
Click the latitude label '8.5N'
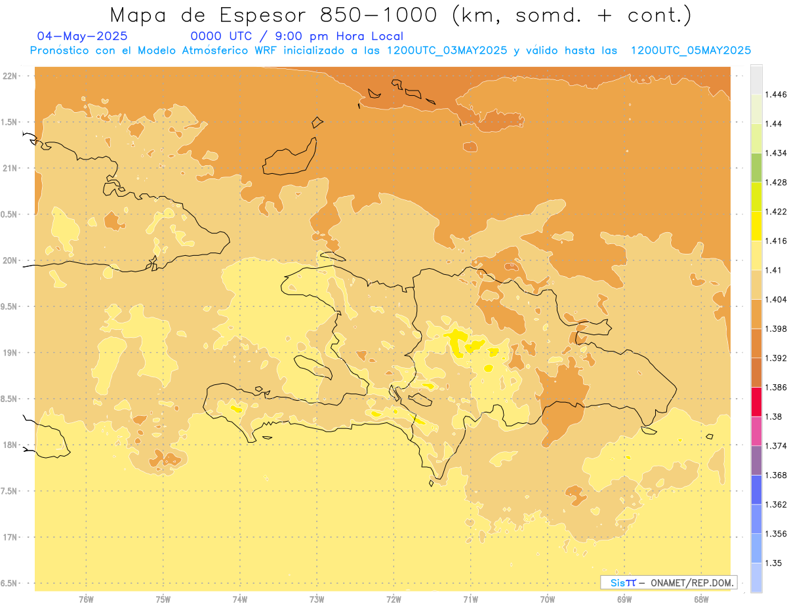coord(9,399)
